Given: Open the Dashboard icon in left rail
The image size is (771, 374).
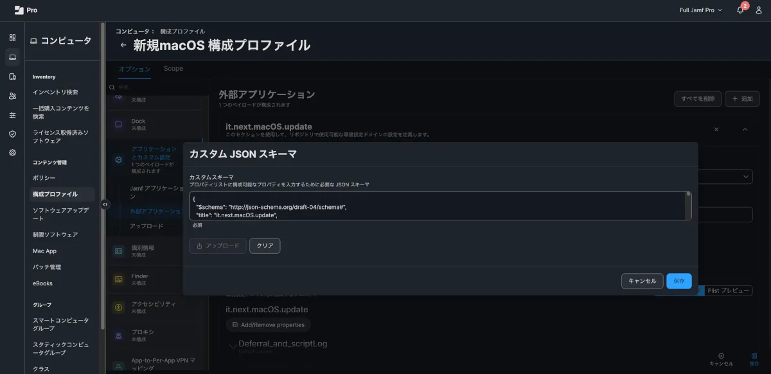Looking at the screenshot, I should (x=12, y=38).
